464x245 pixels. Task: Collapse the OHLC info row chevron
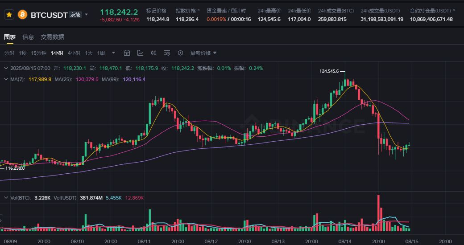tap(5, 68)
